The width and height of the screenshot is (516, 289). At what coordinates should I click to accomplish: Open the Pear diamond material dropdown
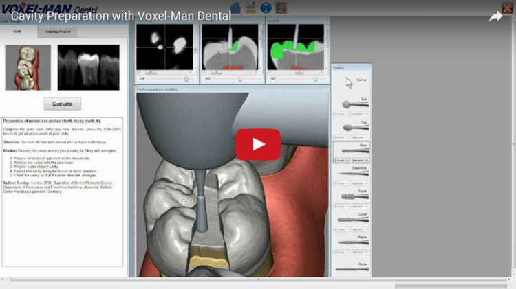point(360,160)
